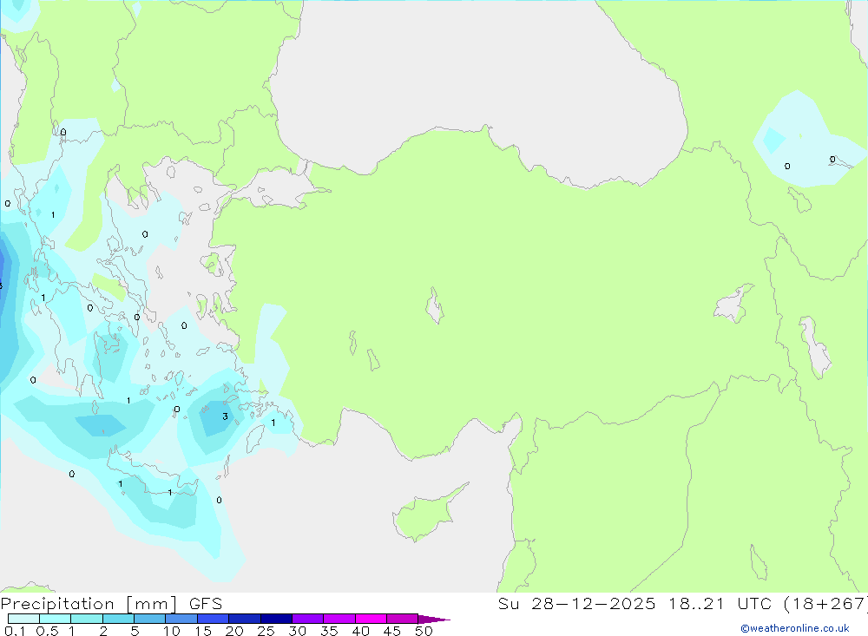This screenshot has height=636, width=868.
Task: Click the legend label "20"
Action: pos(234,631)
